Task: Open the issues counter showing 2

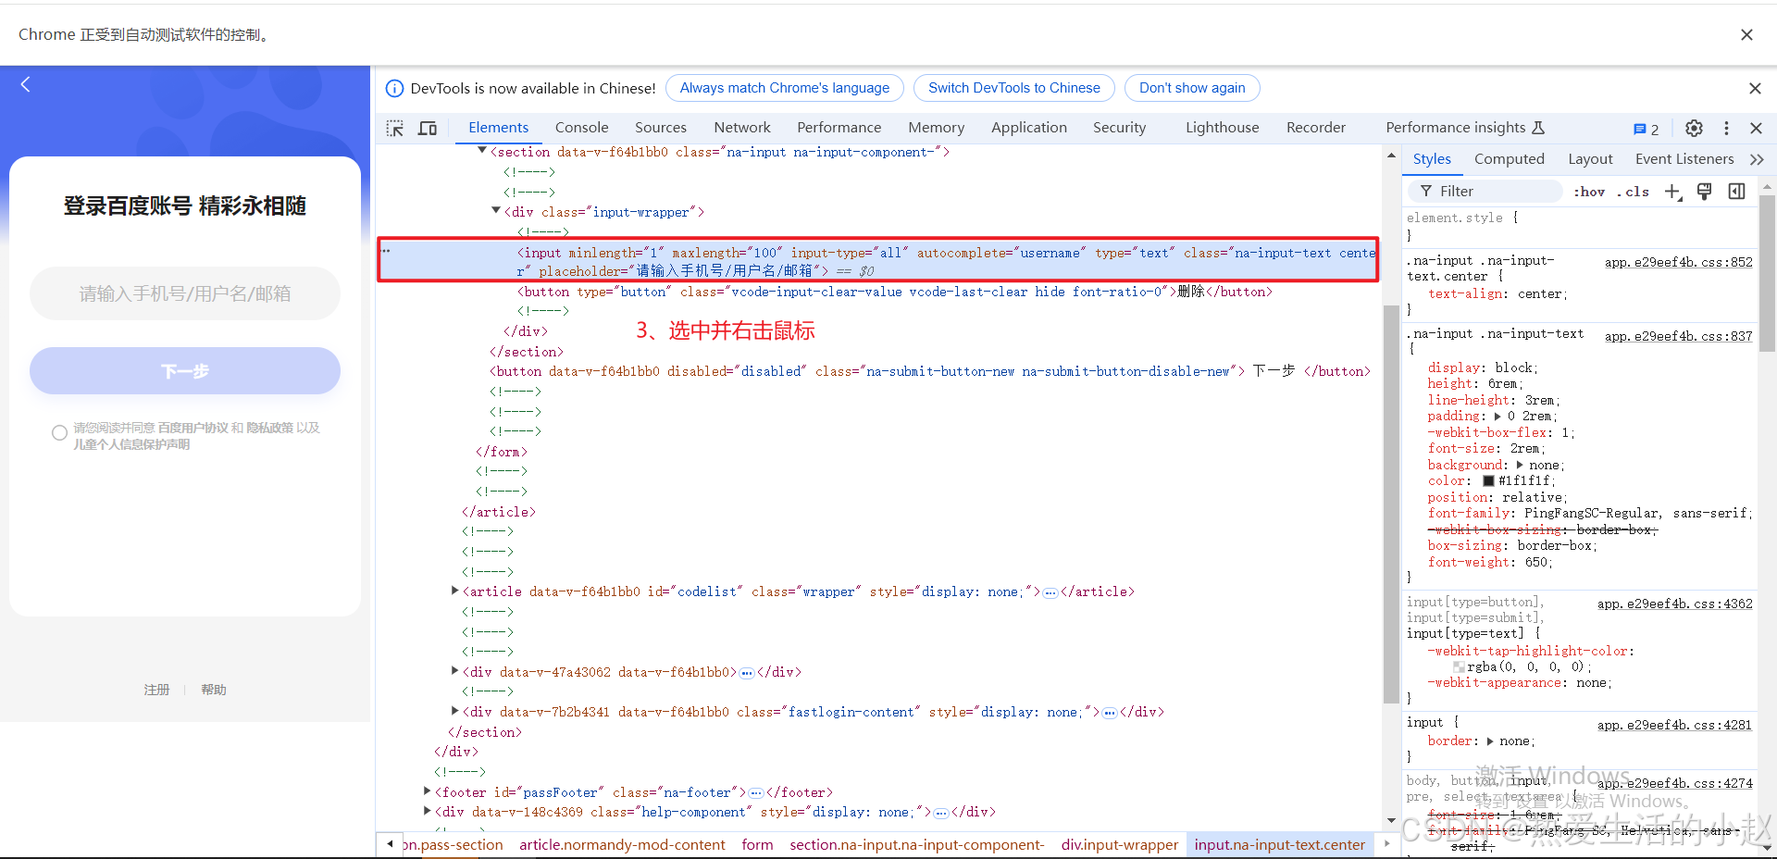Action: click(1647, 129)
